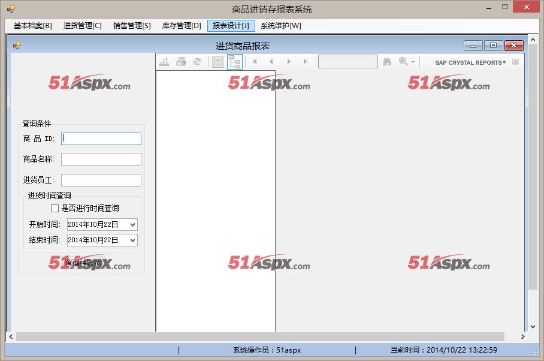Click the toggle parameter panel icon
This screenshot has width=544, height=361.
pyautogui.click(x=218, y=62)
